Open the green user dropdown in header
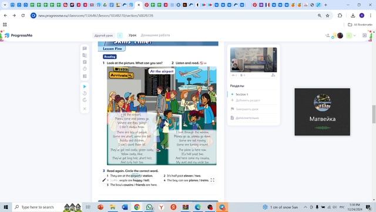This screenshot has height=212, width=376. 351,35
